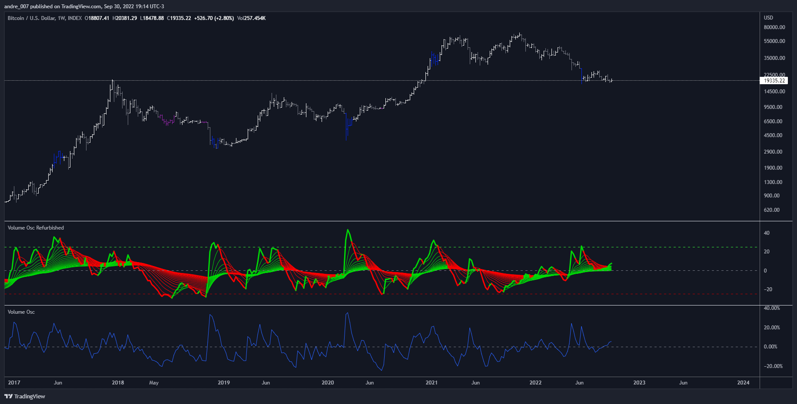Click the 4500.00 price axis label
Viewport: 797px width, 404px height.
773,135
